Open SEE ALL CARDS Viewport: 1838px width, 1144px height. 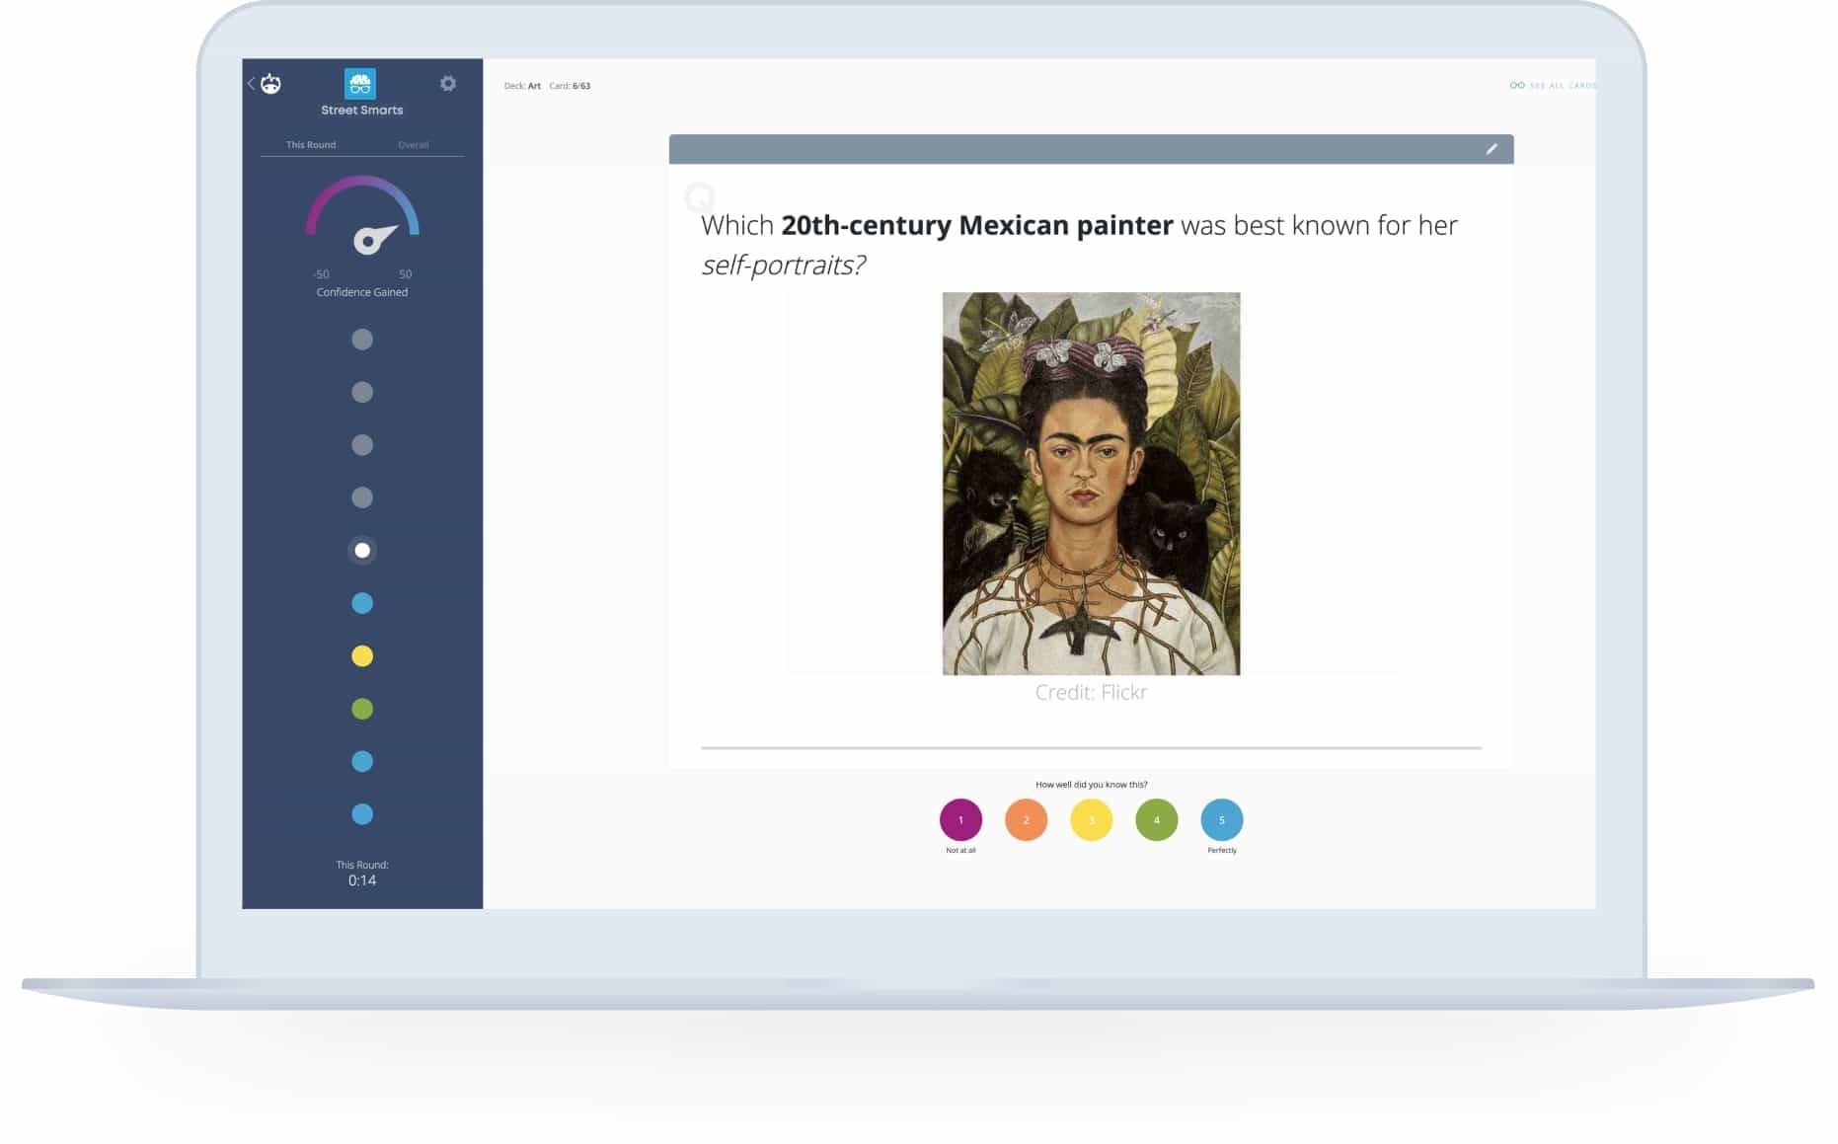click(x=1565, y=86)
